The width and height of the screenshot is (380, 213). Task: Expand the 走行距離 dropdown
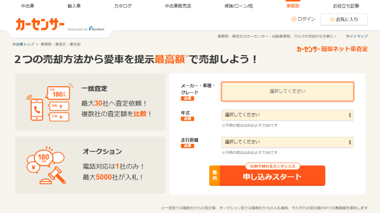287,142
